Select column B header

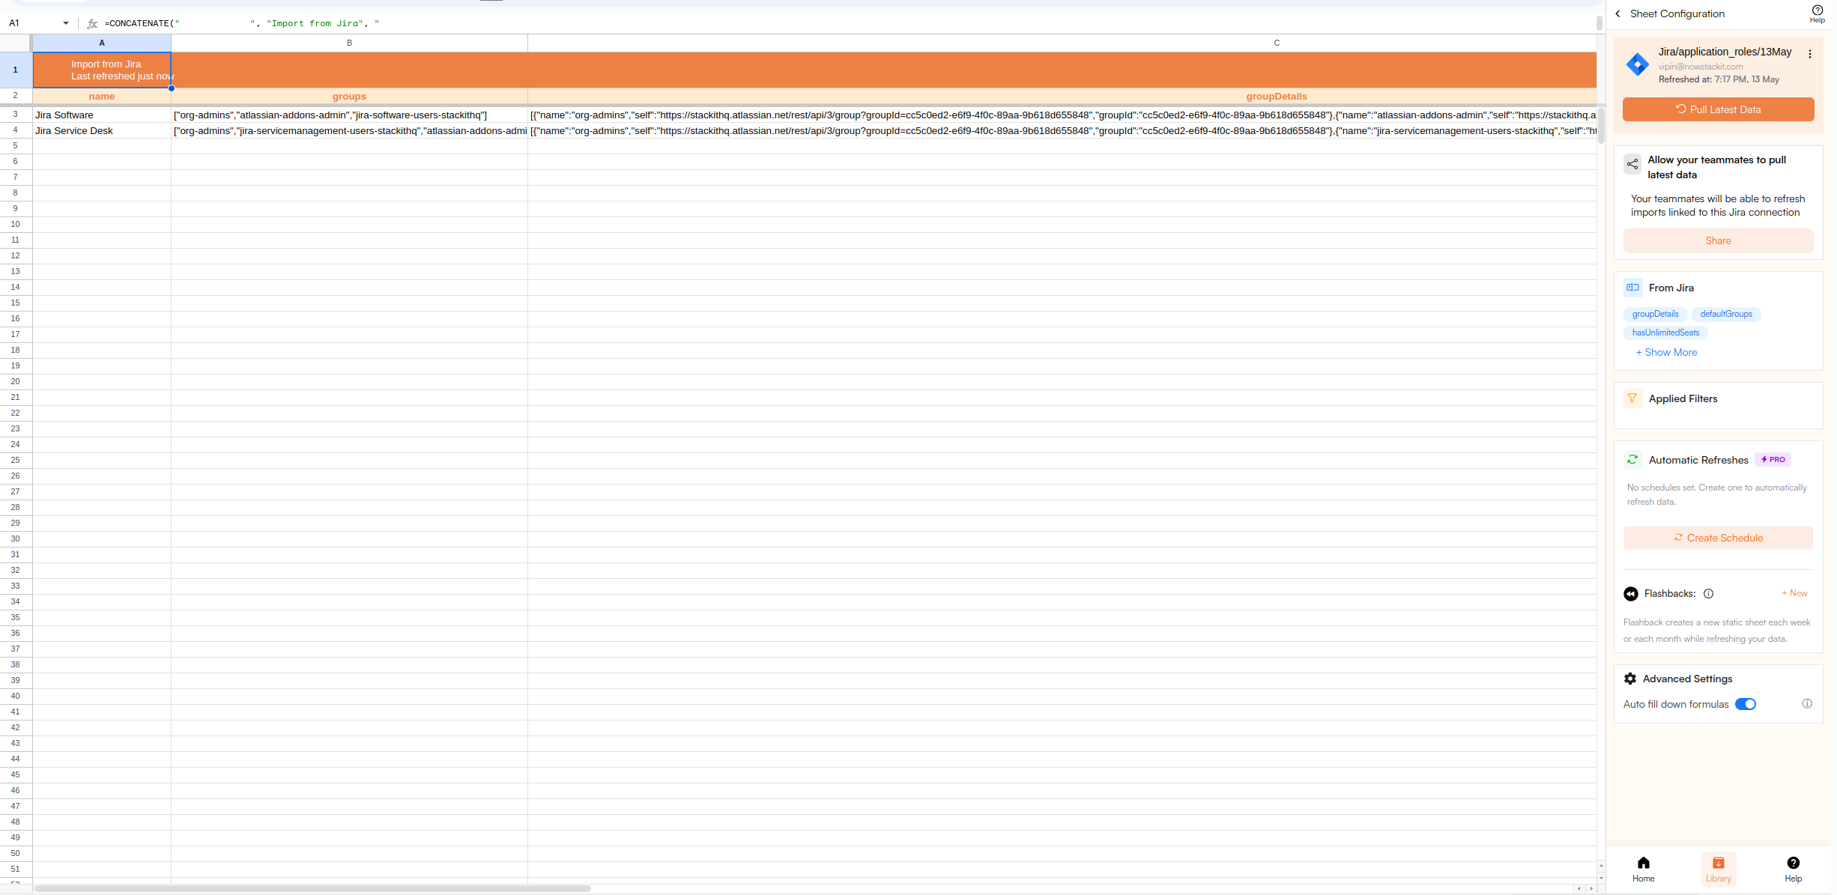(x=349, y=43)
